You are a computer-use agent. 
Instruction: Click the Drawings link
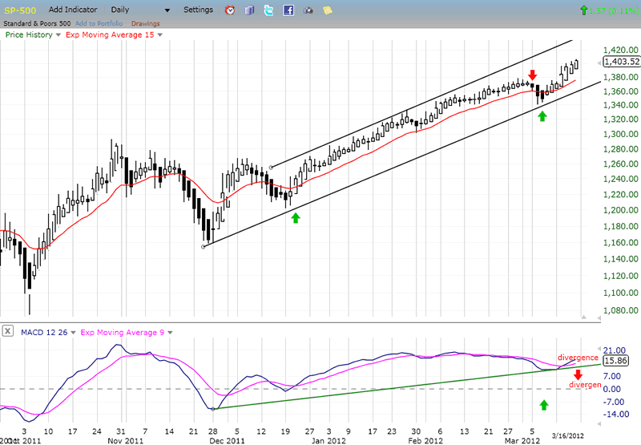(x=145, y=23)
